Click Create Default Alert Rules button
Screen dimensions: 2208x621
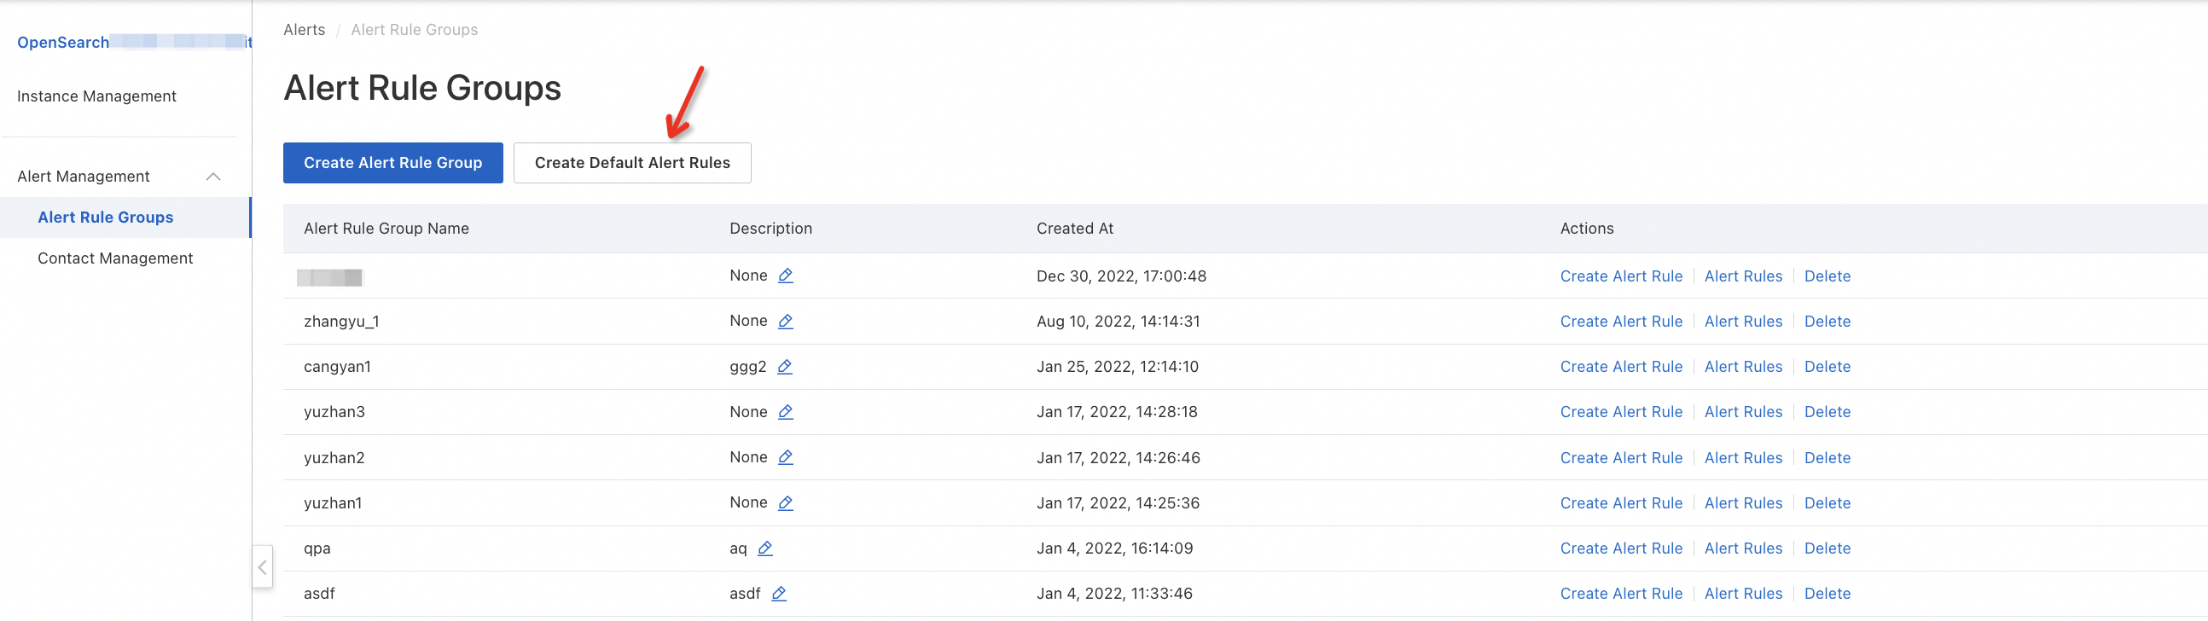632,163
